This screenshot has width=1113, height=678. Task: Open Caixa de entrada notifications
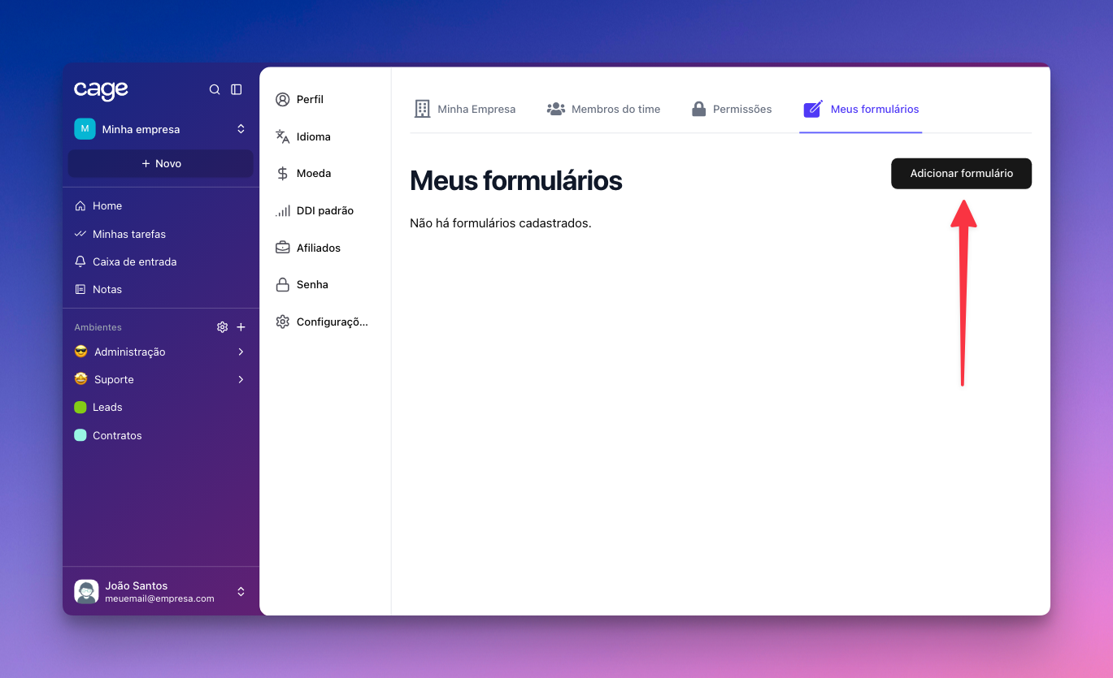tap(134, 261)
